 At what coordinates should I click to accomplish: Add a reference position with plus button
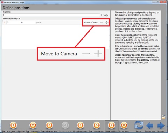107,22
